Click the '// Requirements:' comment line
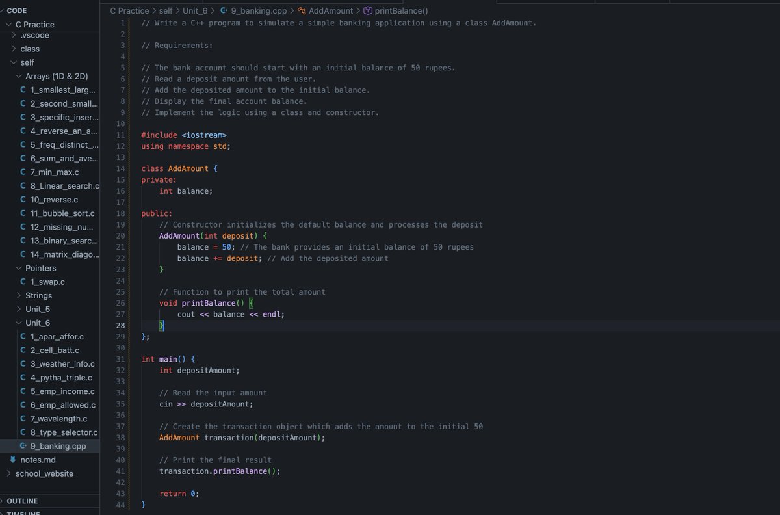The image size is (780, 515). point(177,46)
